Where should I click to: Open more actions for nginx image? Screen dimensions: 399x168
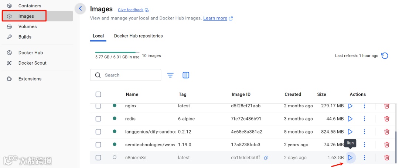364,106
